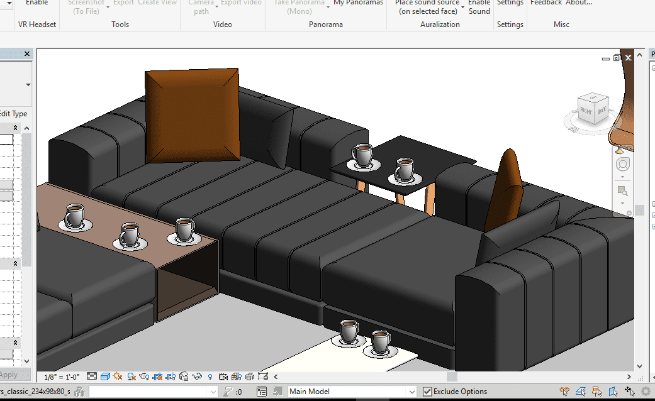Image resolution: width=655 pixels, height=401 pixels.
Task: Click the Feedback ribbon button
Action: click(546, 3)
